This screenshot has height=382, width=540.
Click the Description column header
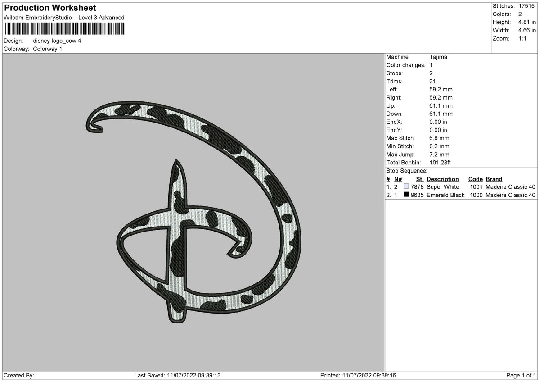[443, 179]
